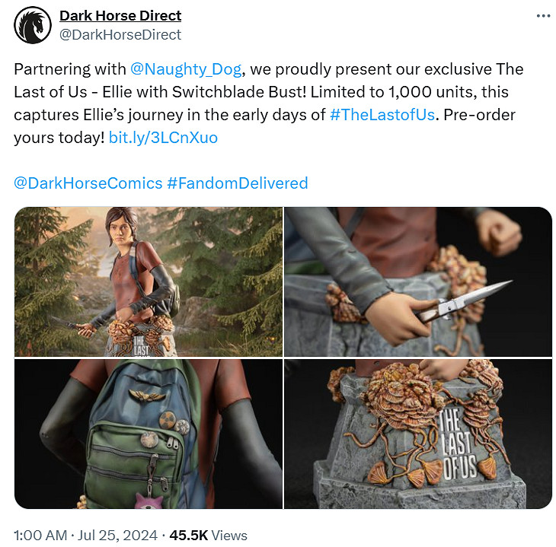This screenshot has width=556, height=547.
Task: Click the tweet timestamp 1:00 AM · Jul 25, 2024
Action: tap(85, 536)
